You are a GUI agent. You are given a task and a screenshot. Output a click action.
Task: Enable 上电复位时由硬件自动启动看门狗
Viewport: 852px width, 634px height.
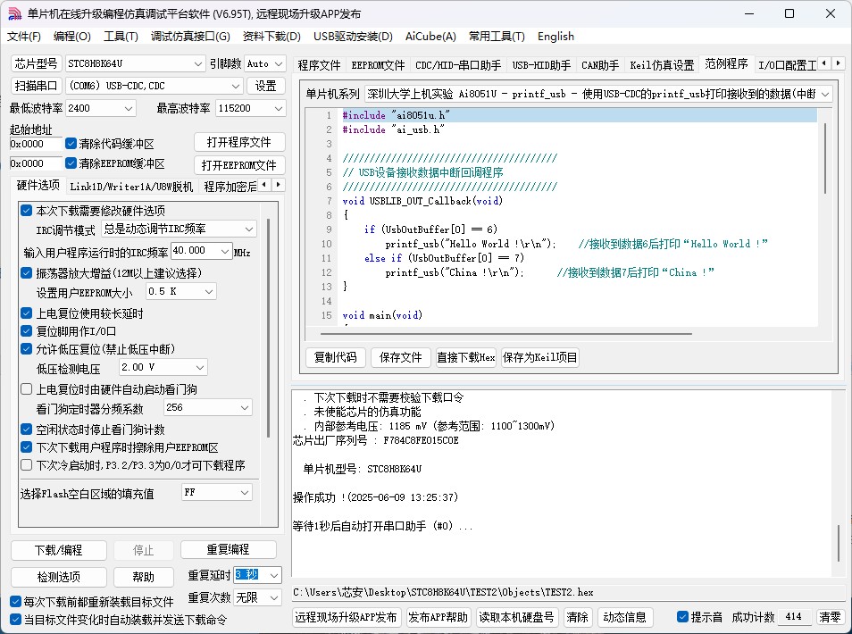(26, 389)
